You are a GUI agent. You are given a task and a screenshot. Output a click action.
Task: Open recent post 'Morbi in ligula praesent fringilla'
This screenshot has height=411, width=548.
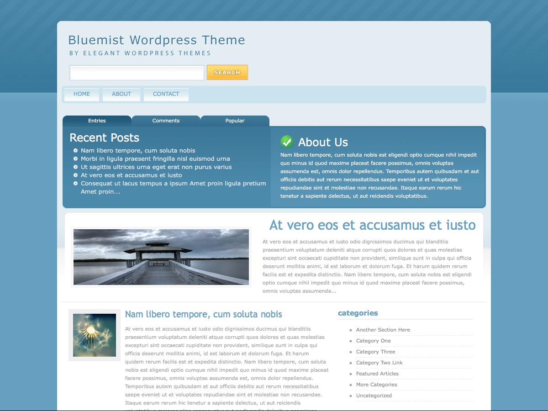[155, 159]
